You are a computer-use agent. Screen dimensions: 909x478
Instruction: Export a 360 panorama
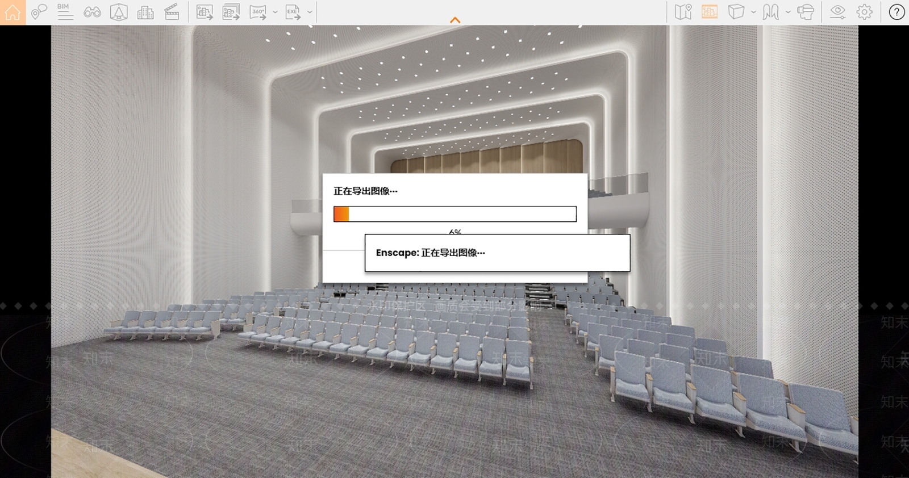coord(258,12)
